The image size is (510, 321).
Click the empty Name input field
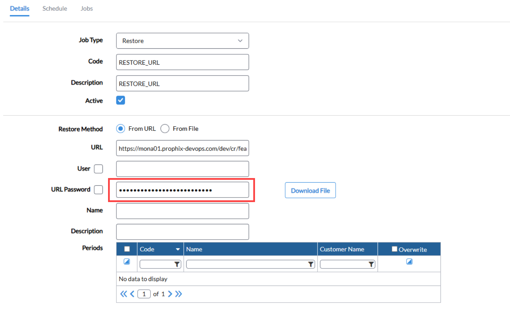point(182,211)
